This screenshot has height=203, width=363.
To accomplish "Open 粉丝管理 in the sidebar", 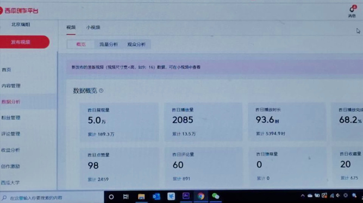I will tap(11, 118).
